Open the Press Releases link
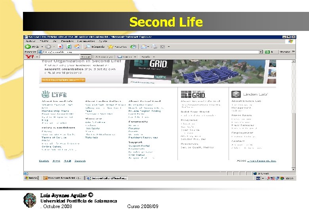The width and height of the screenshot is (309, 214). (x=243, y=125)
